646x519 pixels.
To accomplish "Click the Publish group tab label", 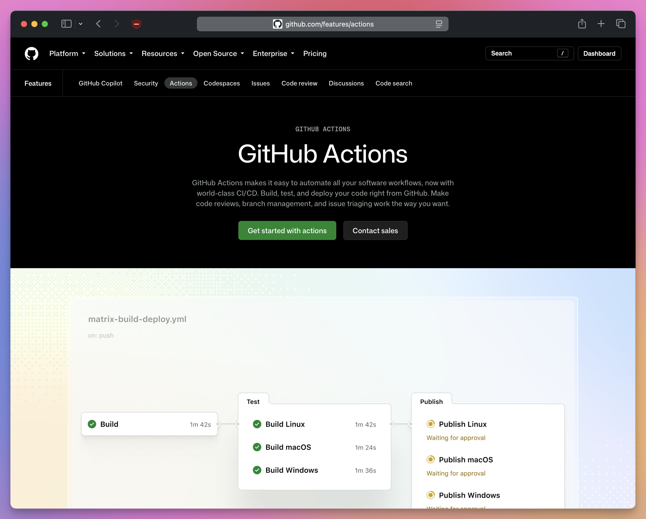I will click(x=431, y=401).
